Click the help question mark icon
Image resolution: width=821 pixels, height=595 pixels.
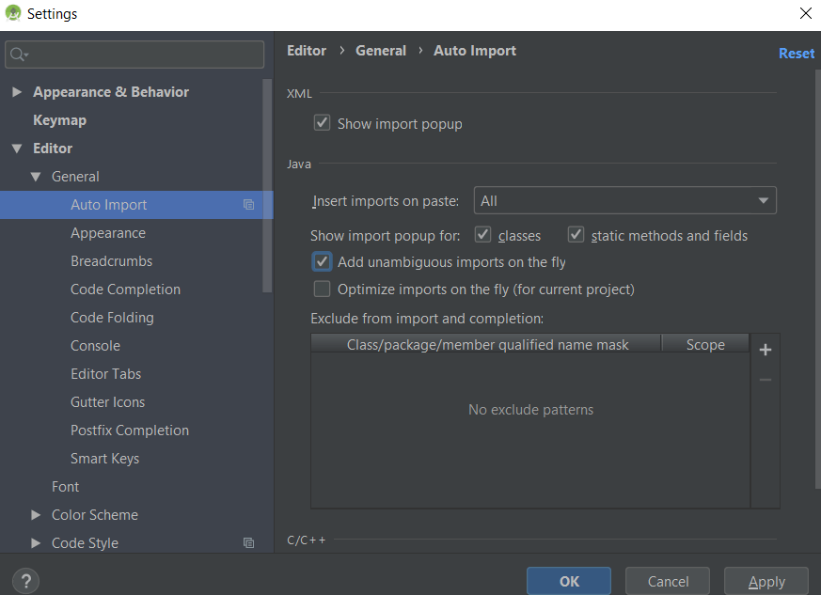click(x=25, y=581)
